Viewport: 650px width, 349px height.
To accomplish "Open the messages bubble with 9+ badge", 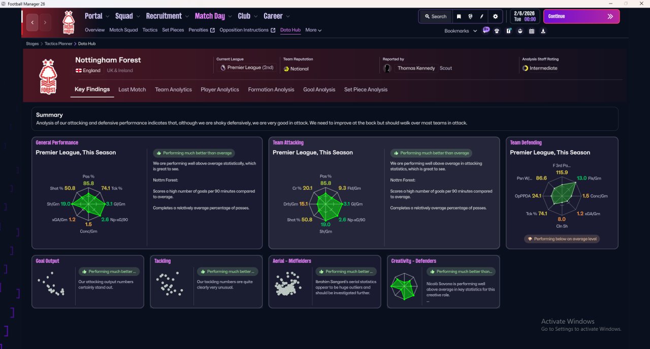I will click(486, 30).
